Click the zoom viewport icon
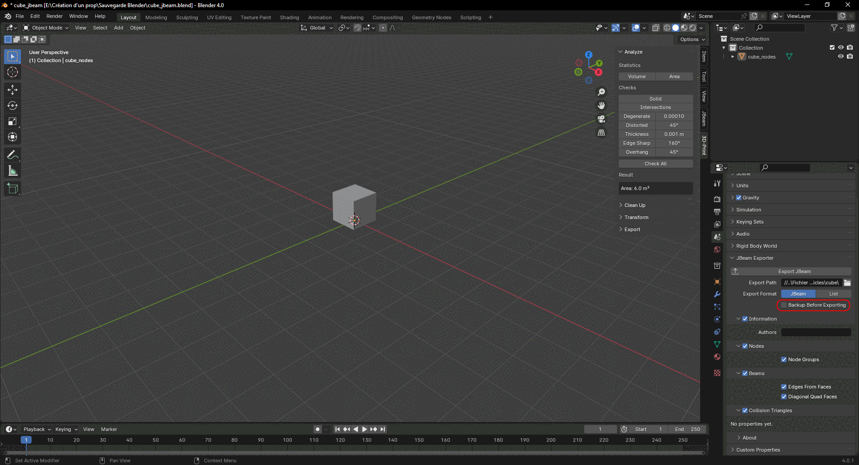The width and height of the screenshot is (859, 465). 601,92
